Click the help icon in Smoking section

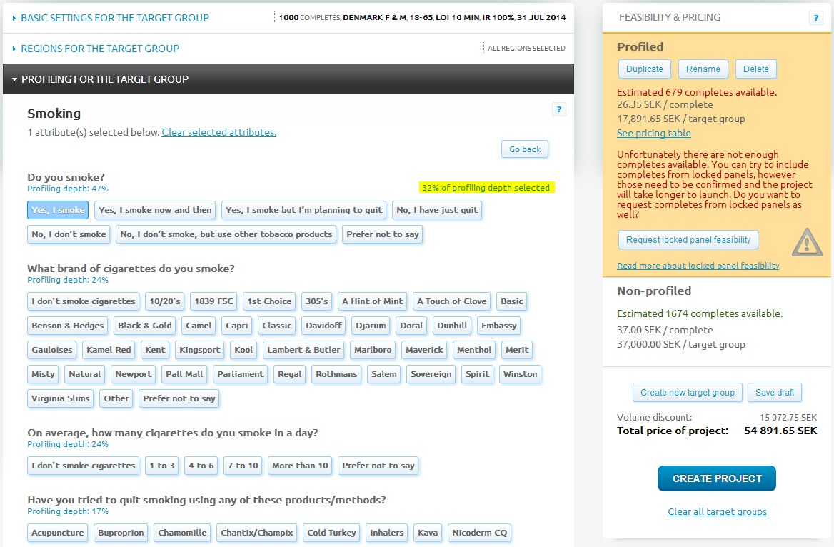559,109
